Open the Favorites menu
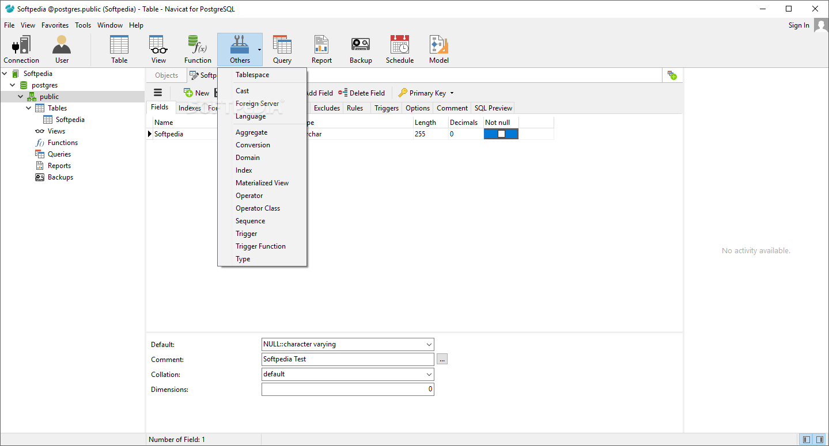The height and width of the screenshot is (446, 829). click(55, 25)
